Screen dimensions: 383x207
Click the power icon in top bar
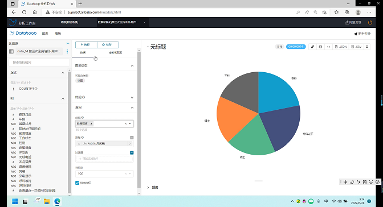click(370, 22)
